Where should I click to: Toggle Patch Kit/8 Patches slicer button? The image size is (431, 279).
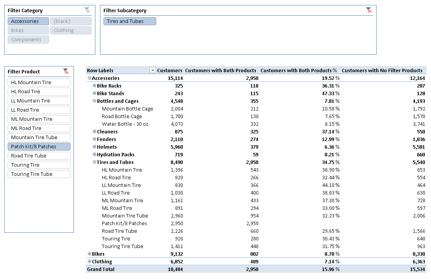click(x=39, y=146)
